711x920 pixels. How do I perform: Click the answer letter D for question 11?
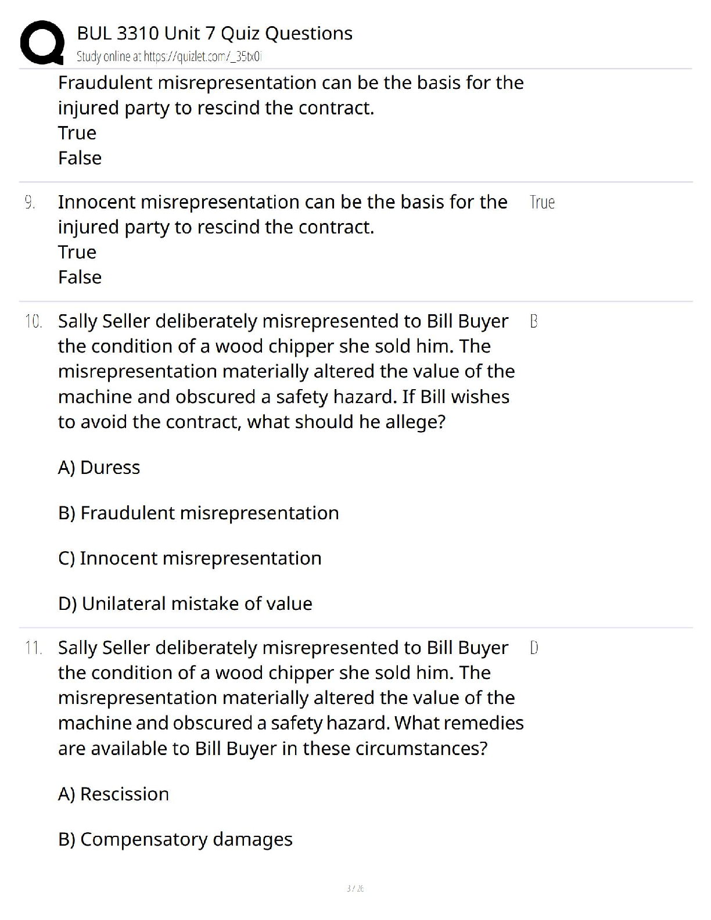(x=534, y=648)
